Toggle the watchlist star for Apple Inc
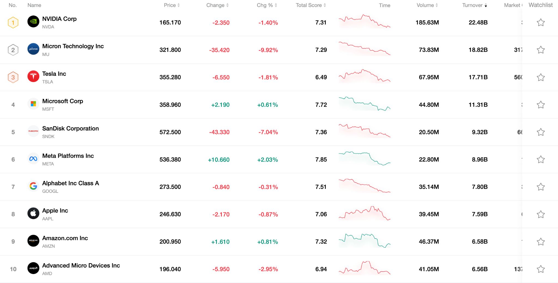558x283 pixels. pyautogui.click(x=541, y=214)
